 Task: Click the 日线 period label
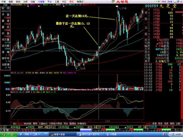[x=5, y=5]
